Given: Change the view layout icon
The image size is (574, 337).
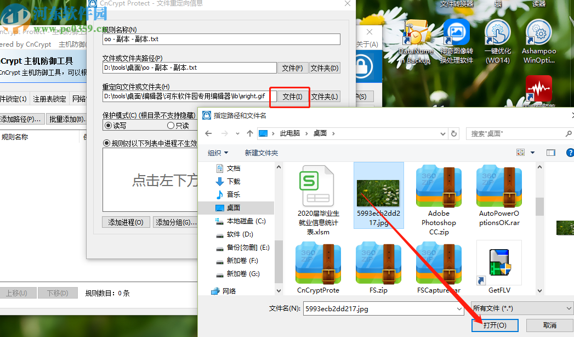Looking at the screenshot, I should pos(520,153).
